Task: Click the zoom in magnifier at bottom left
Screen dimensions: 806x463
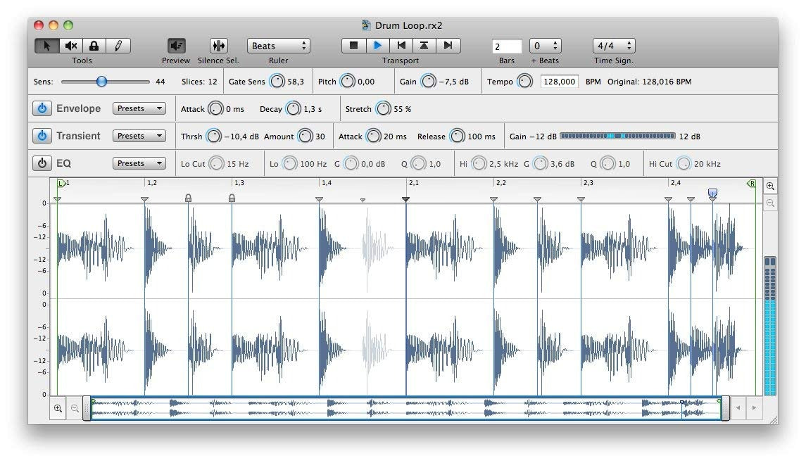Action: click(x=58, y=408)
